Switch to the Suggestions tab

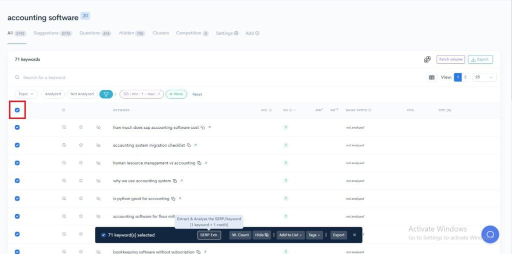52,33
